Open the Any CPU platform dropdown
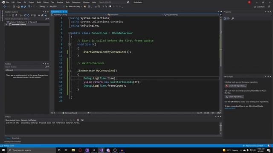The height and width of the screenshot is (153, 273). coord(57,7)
